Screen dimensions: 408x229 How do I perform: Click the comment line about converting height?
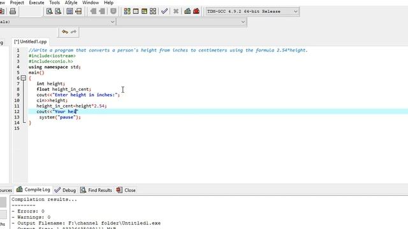(168, 50)
